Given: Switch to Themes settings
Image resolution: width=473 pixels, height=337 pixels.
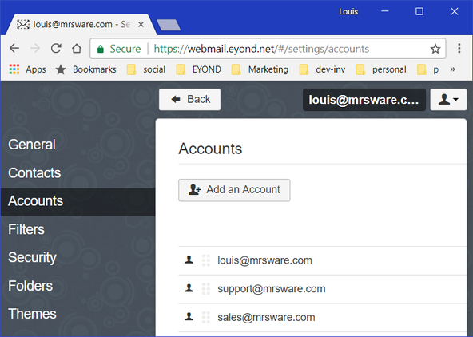Looking at the screenshot, I should 32,314.
